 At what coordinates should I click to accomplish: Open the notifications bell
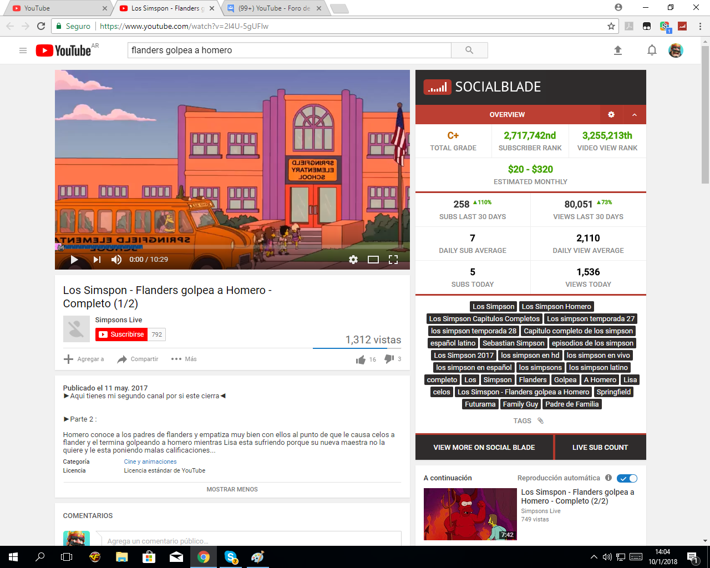(x=652, y=50)
